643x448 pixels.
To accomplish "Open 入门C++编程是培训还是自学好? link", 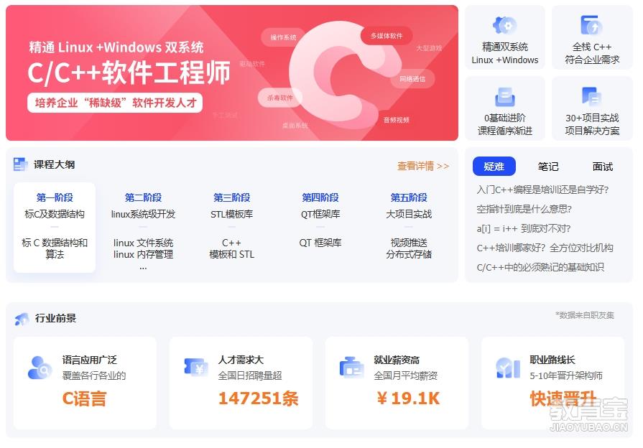I will tap(542, 190).
